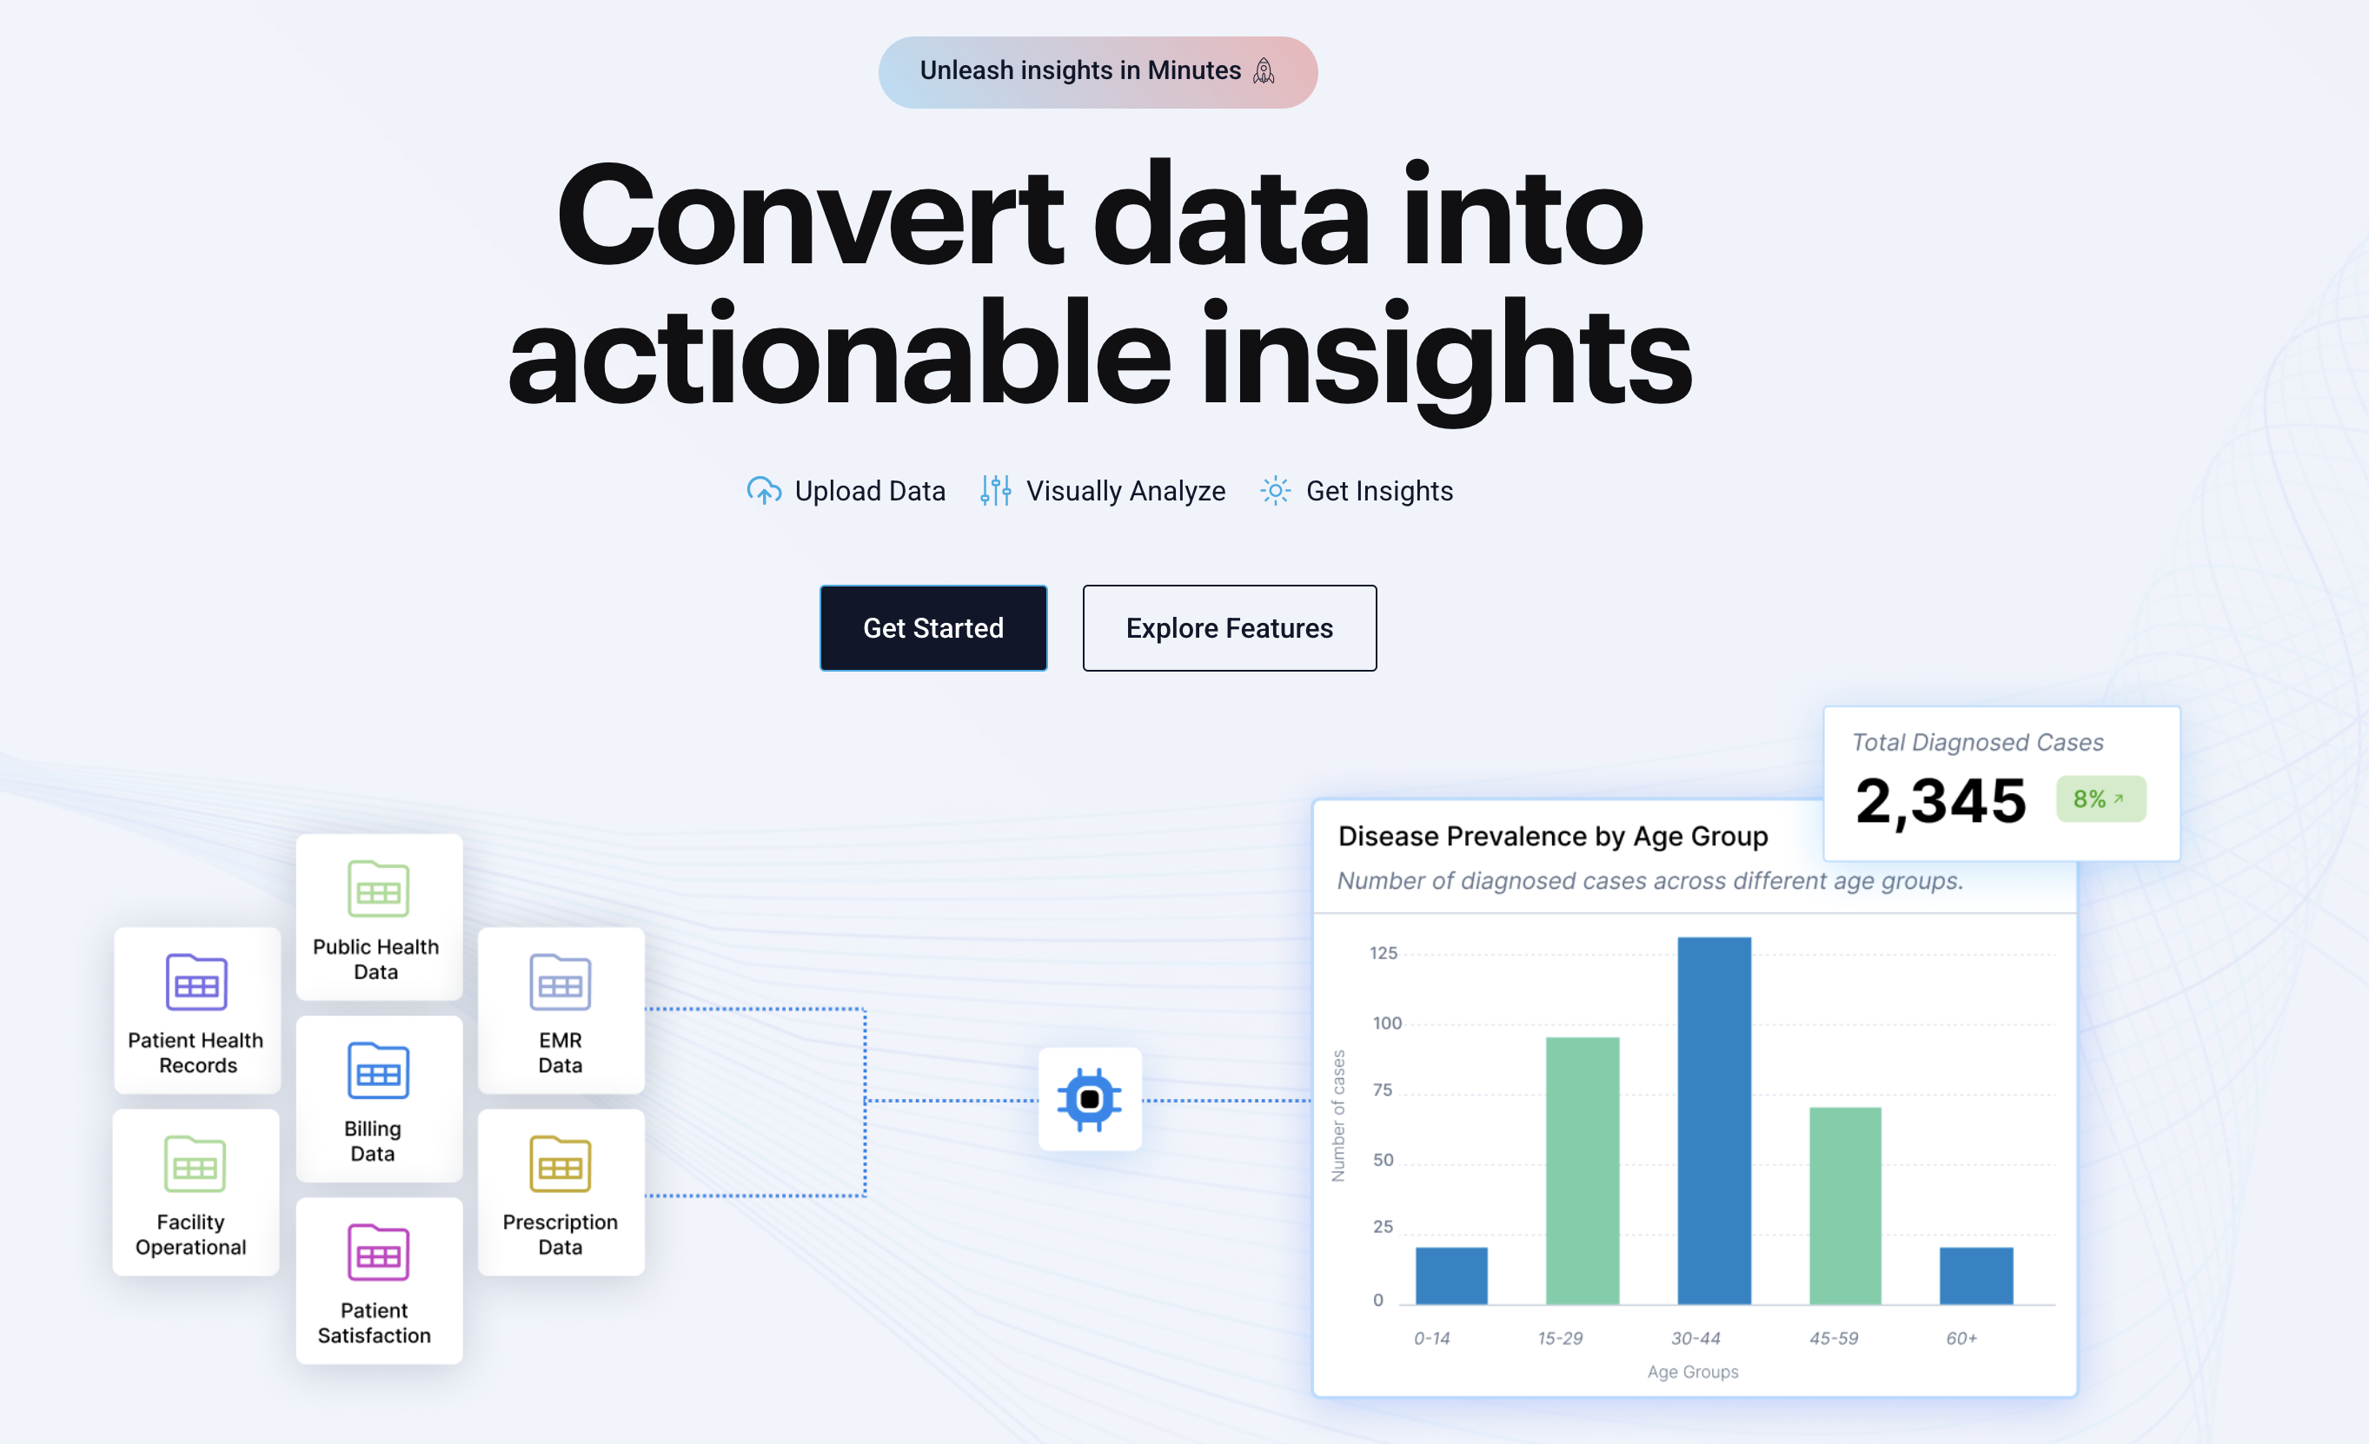The height and width of the screenshot is (1444, 2369).
Task: Click the Explore Features button
Action: coord(1231,627)
